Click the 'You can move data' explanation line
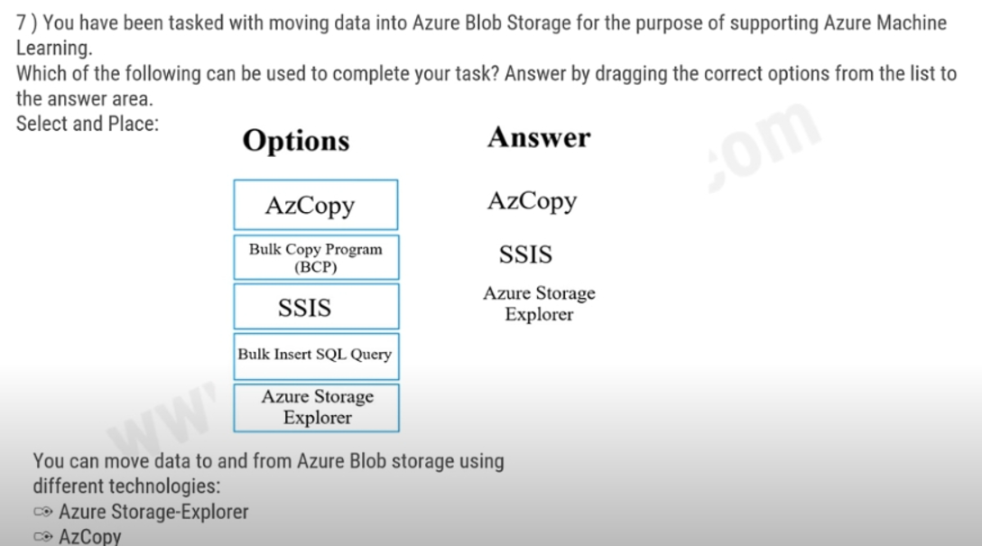The width and height of the screenshot is (982, 546). coord(268,461)
